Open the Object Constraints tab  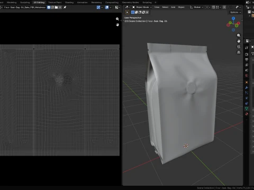(x=247, y=103)
